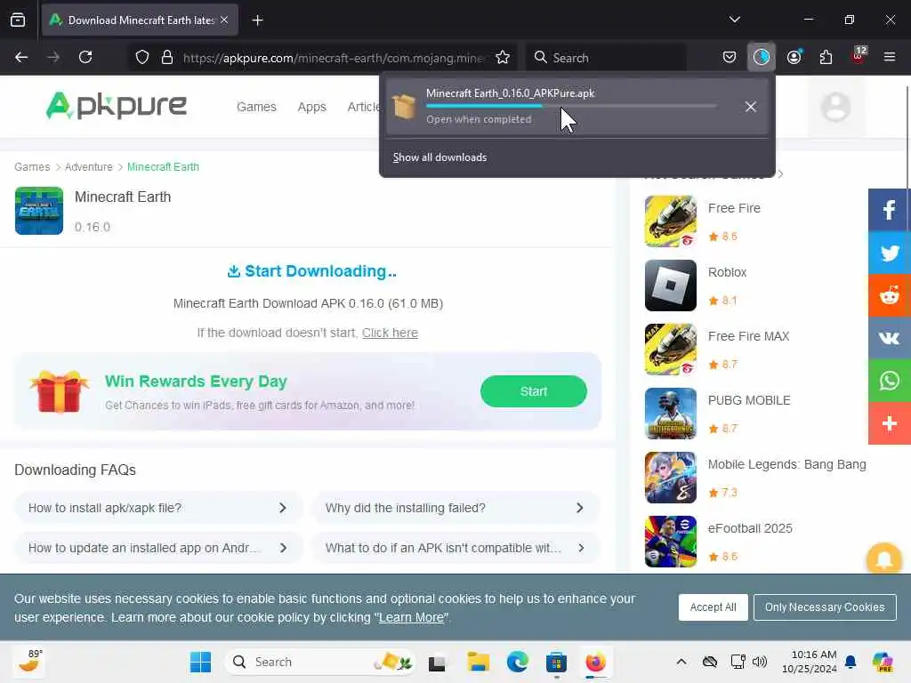Image resolution: width=911 pixels, height=683 pixels.
Task: Go to Games breadcrumb
Action: [x=32, y=166]
